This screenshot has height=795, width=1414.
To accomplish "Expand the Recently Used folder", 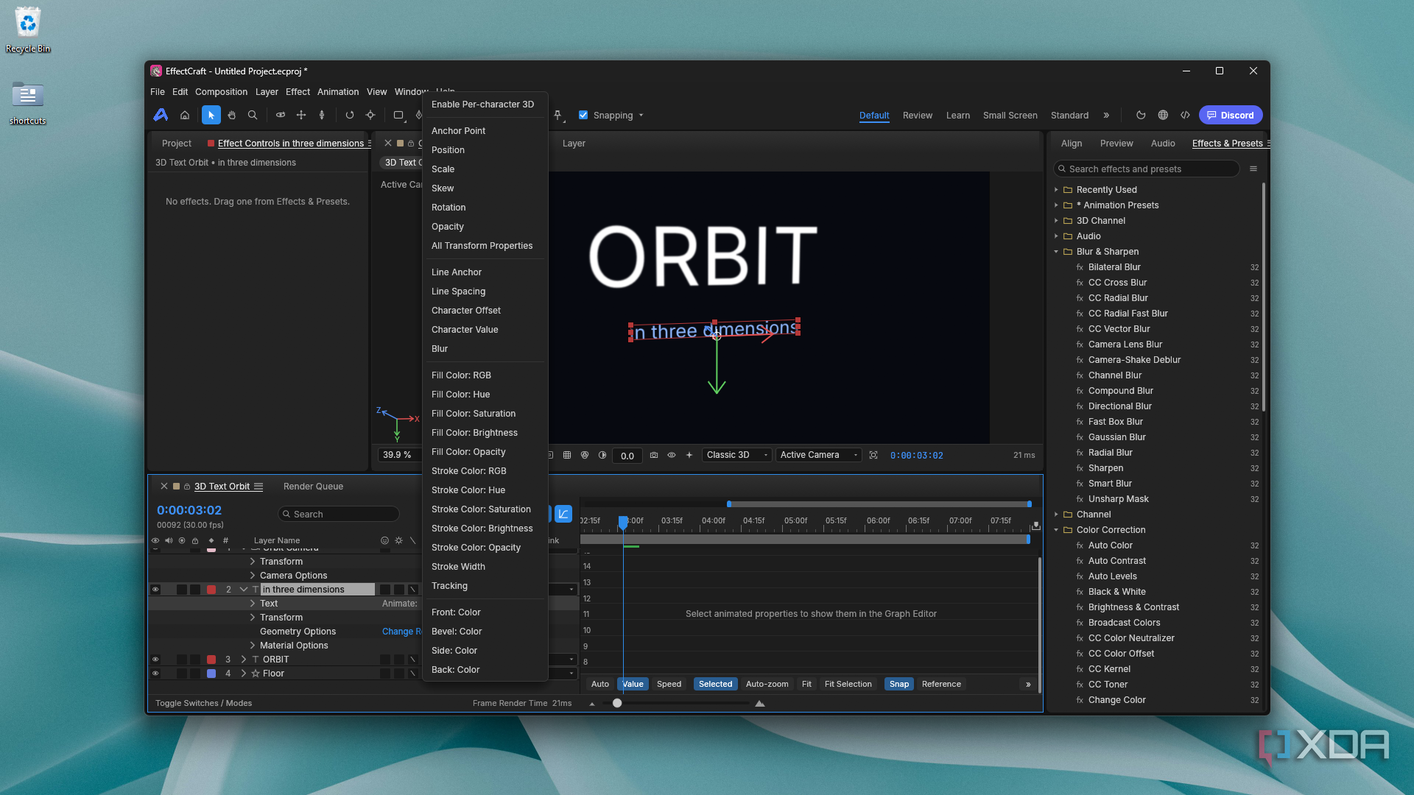I will point(1056,190).
